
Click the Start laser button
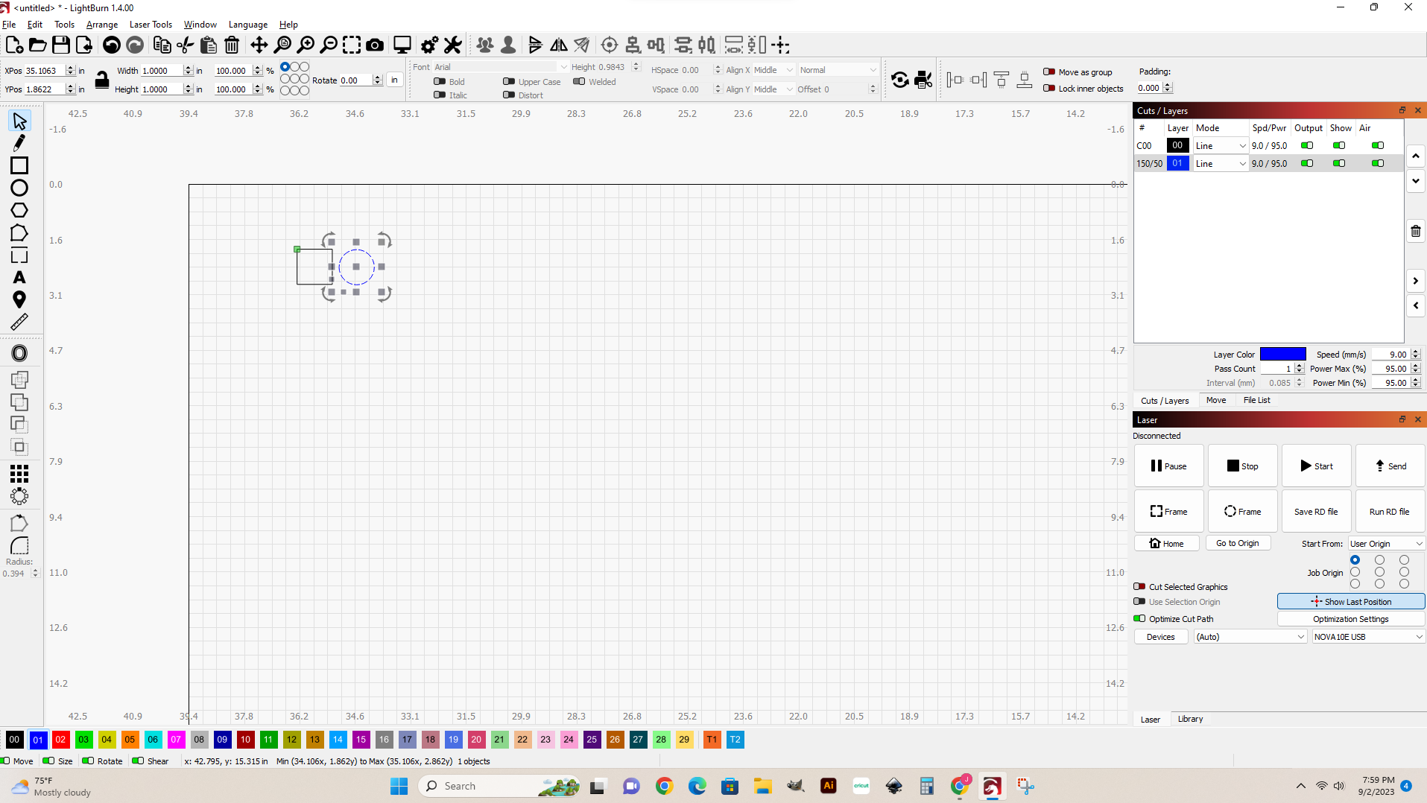point(1316,466)
